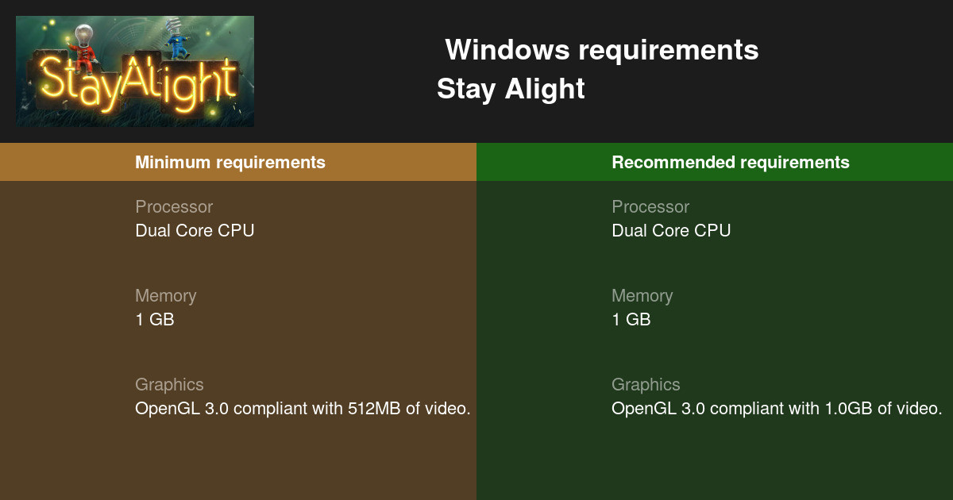Select OpenGL 3.0 with 1.0GB video text

tap(777, 409)
